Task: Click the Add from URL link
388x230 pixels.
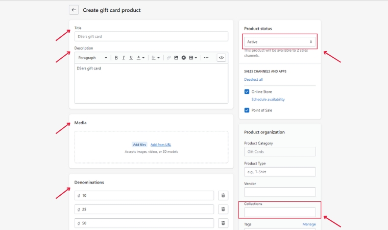Action: (161, 145)
